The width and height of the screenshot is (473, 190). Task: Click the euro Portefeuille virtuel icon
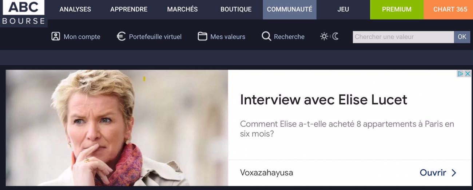[x=121, y=36]
